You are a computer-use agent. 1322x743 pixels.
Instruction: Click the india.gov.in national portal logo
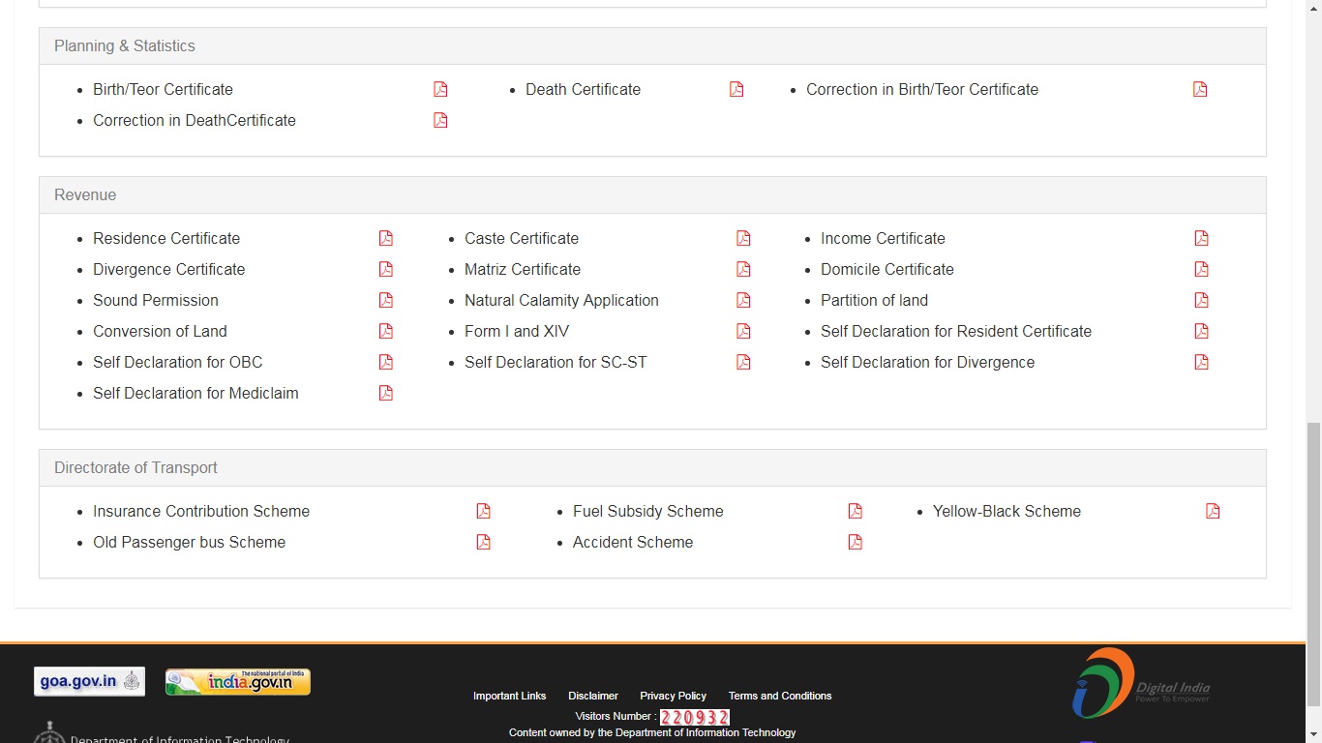[237, 681]
